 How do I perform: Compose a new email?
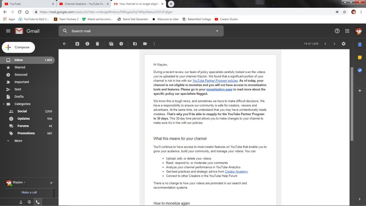[x=18, y=47]
